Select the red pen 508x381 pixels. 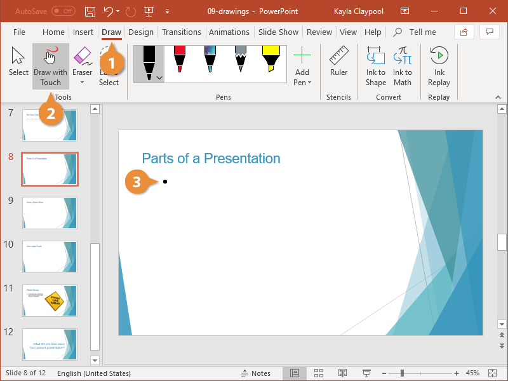pyautogui.click(x=180, y=59)
